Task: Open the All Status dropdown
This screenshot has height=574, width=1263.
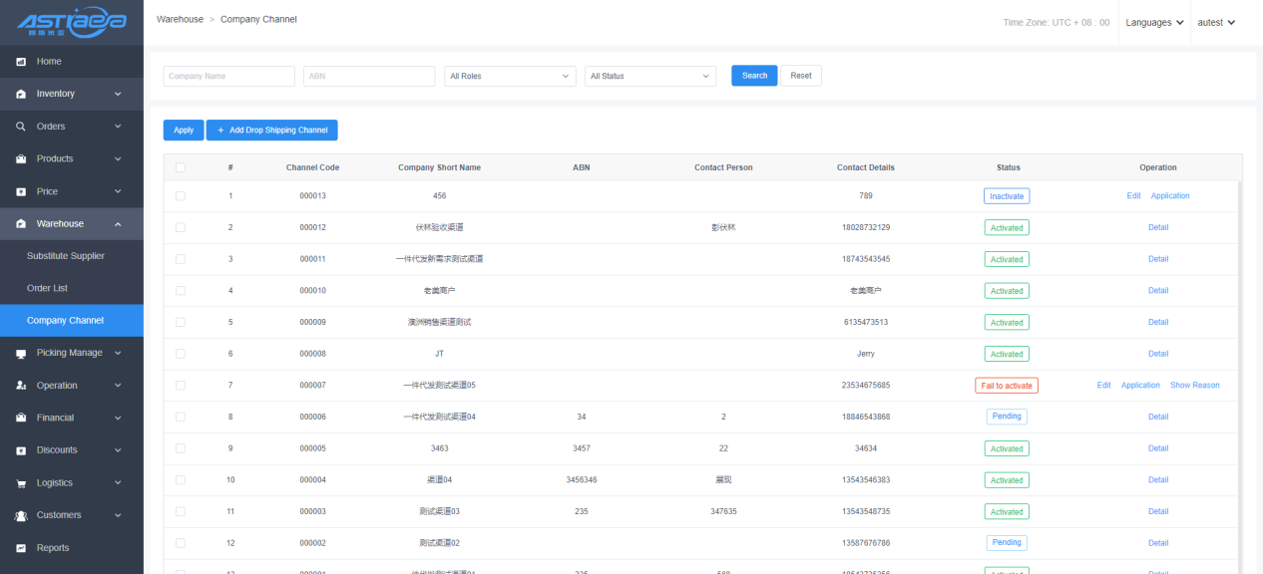Action: coord(649,76)
